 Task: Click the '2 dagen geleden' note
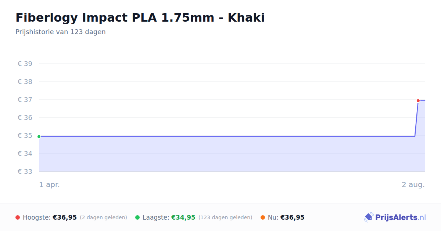(103, 217)
